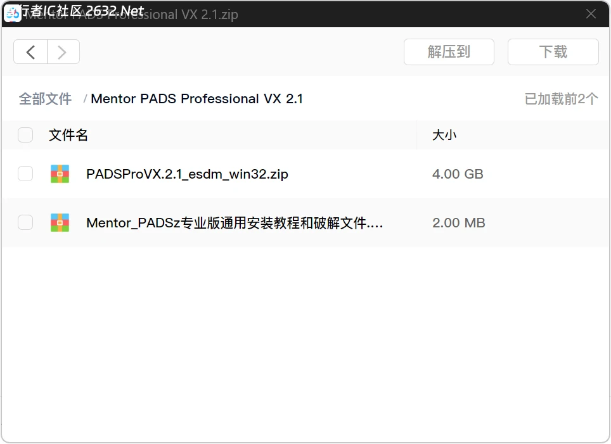The width and height of the screenshot is (611, 444).
Task: Click the archive icon next to Mentor_PADSz tutorial file
Action: tap(60, 222)
